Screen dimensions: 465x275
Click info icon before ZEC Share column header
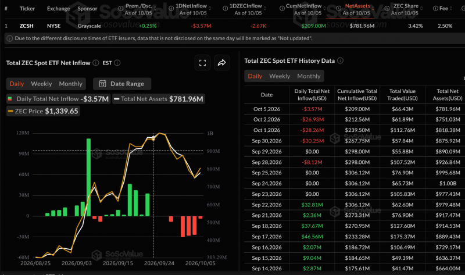coord(387,9)
